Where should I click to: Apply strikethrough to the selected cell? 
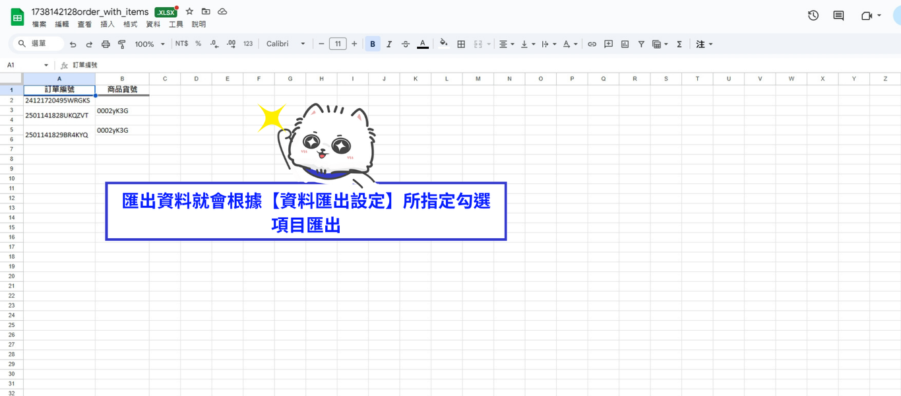pos(406,44)
